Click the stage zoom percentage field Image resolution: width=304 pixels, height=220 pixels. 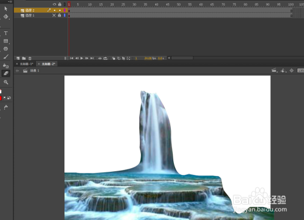click(x=301, y=71)
